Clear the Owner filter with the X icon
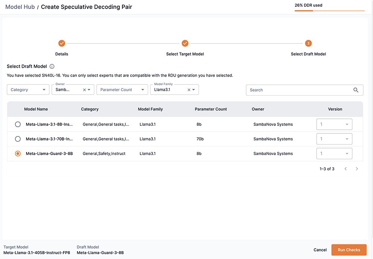This screenshot has width=373, height=259. (x=84, y=90)
